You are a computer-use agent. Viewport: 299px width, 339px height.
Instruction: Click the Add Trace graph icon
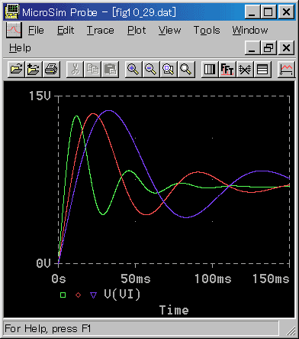click(286, 69)
